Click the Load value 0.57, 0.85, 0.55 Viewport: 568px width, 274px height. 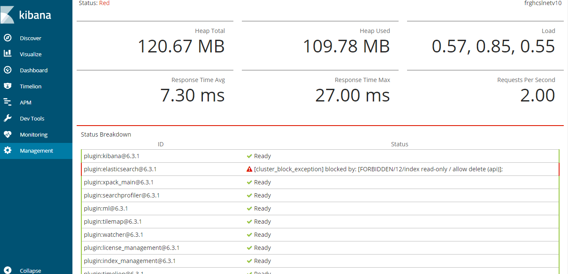tap(493, 46)
